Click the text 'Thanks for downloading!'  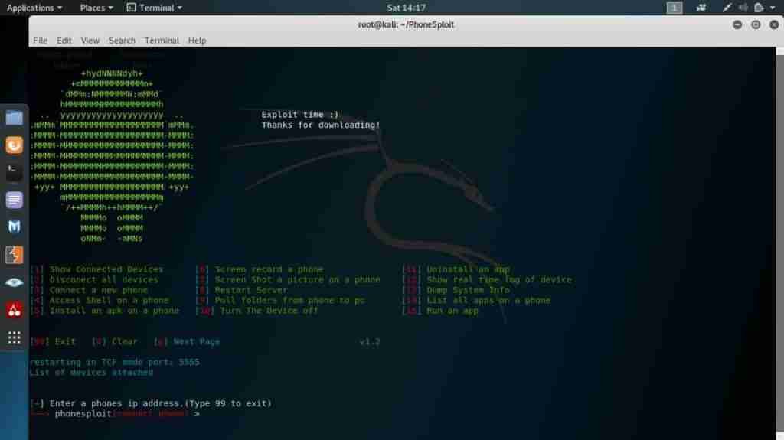point(321,125)
